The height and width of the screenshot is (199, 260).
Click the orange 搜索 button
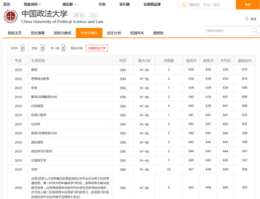coord(248,5)
